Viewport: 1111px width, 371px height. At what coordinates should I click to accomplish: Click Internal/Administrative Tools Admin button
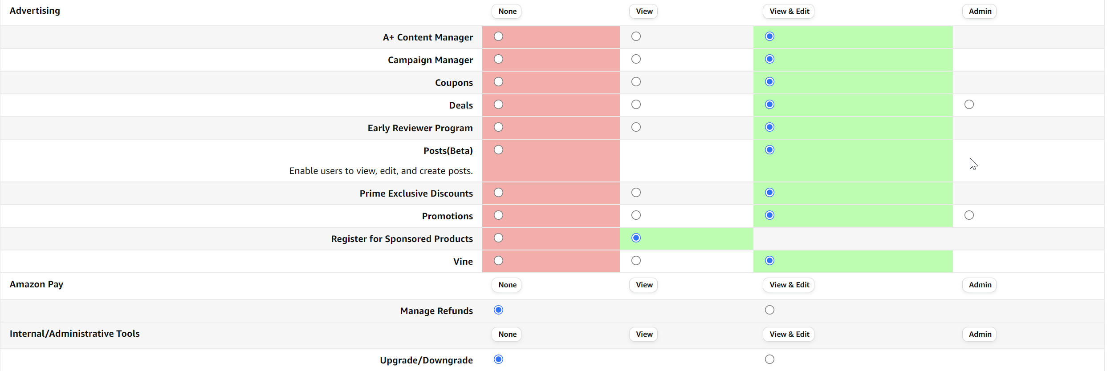pos(979,335)
